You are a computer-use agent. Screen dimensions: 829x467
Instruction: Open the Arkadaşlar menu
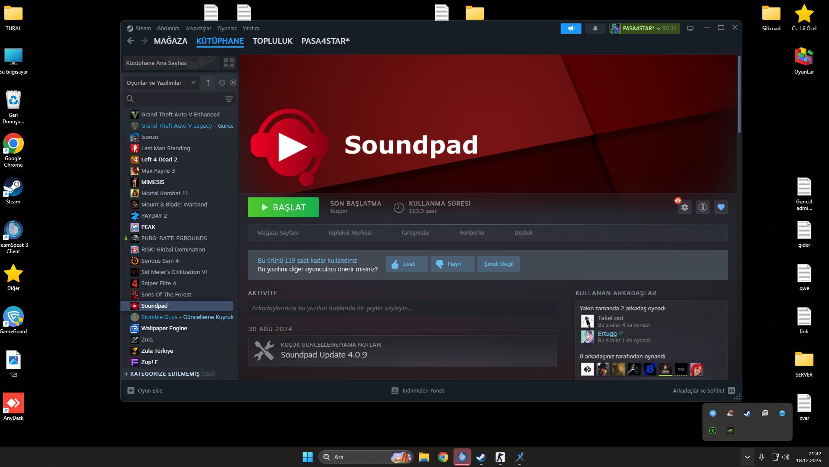coord(199,29)
